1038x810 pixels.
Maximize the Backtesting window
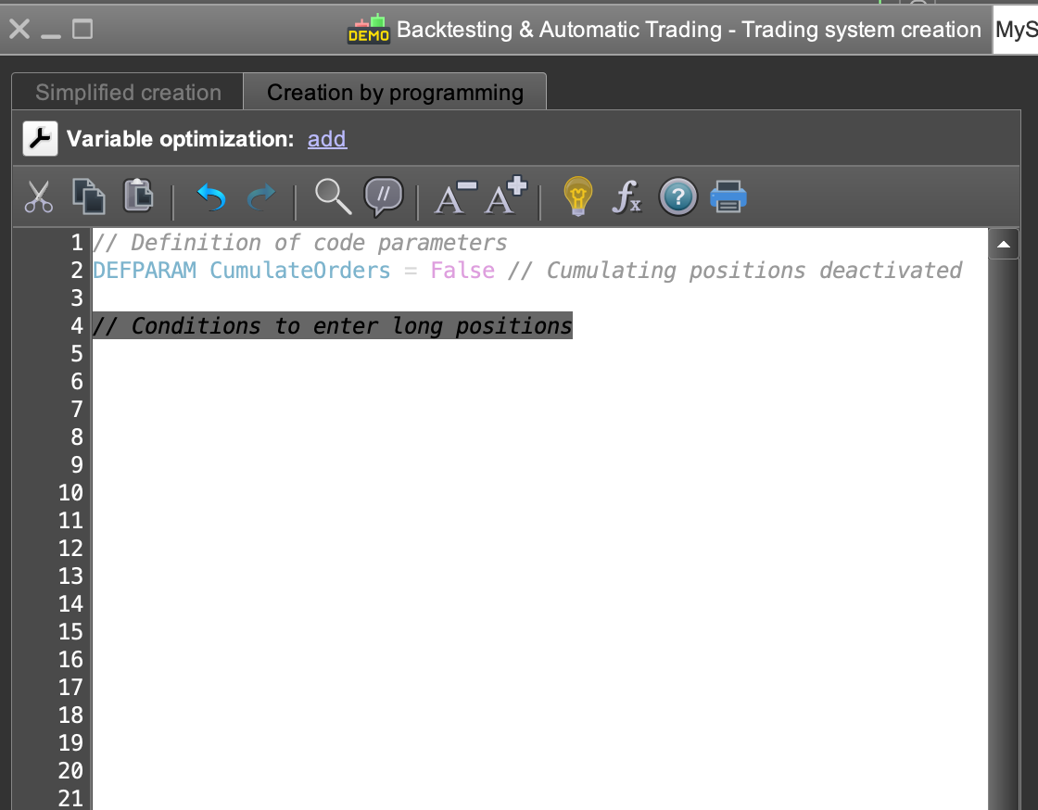82,29
